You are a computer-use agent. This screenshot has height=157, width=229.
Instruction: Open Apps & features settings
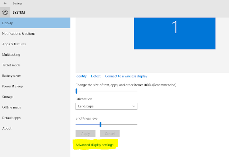point(35,44)
